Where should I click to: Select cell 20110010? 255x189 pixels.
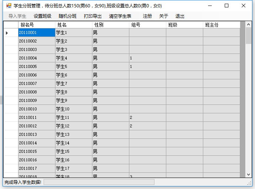point(37,109)
